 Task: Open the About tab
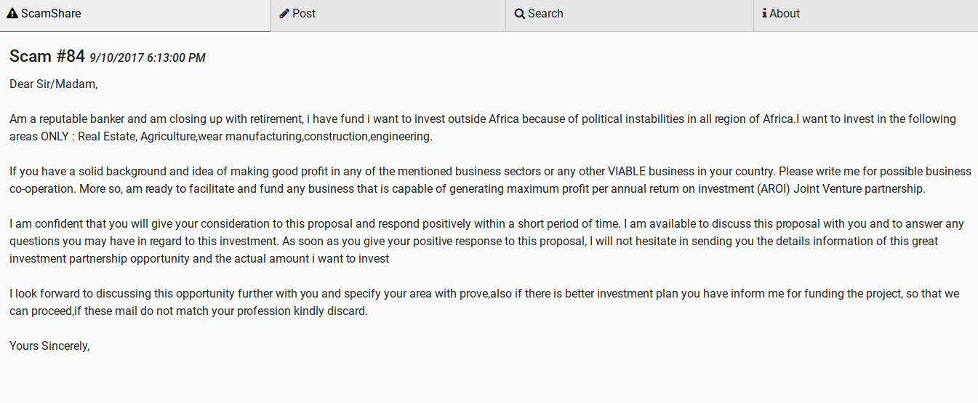pyautogui.click(x=865, y=14)
